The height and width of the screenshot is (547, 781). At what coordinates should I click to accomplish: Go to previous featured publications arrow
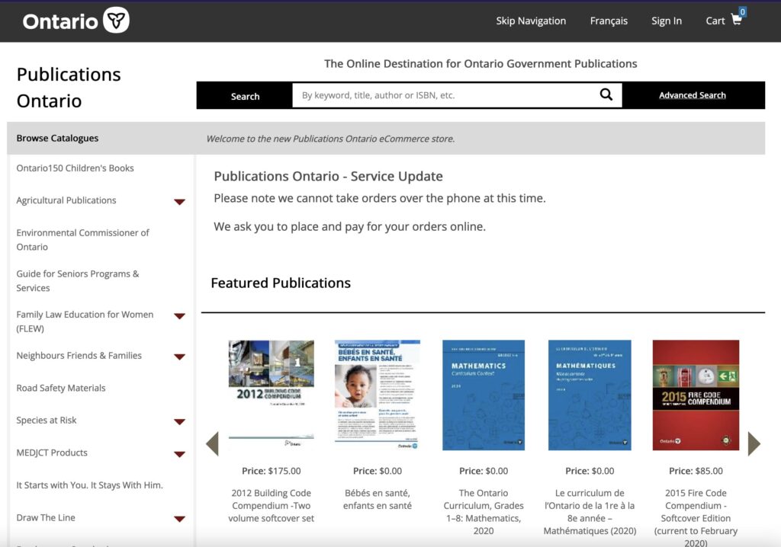[213, 443]
